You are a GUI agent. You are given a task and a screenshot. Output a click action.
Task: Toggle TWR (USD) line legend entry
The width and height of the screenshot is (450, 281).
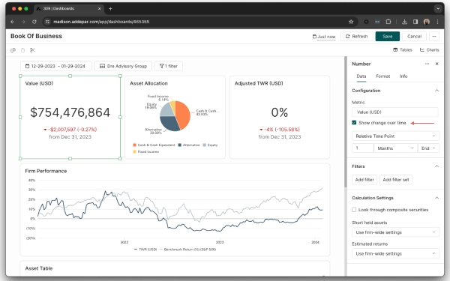[145, 250]
